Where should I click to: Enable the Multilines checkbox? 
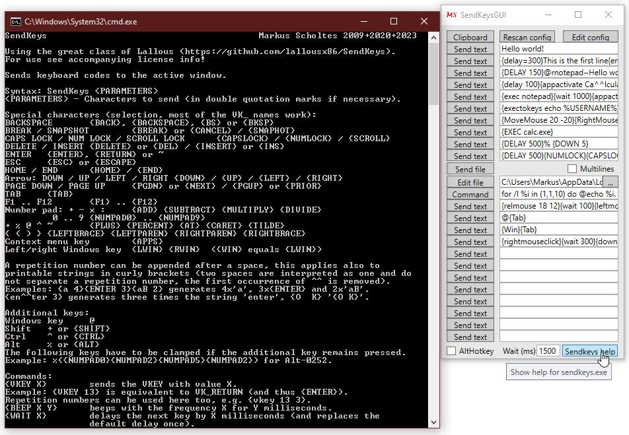(572, 169)
